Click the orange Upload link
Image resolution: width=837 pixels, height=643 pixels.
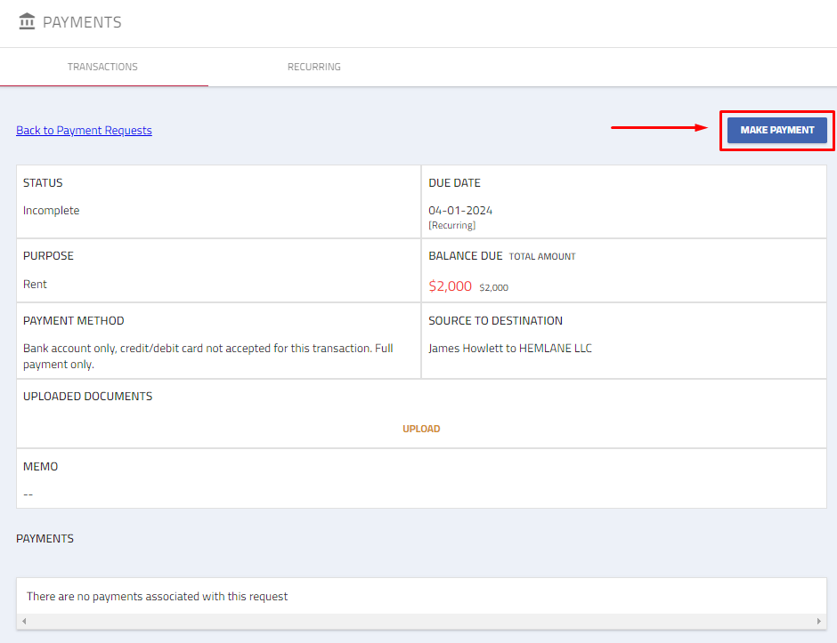click(x=421, y=429)
